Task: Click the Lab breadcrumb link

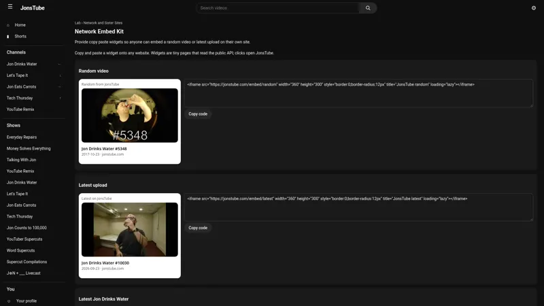Action: pos(78,23)
